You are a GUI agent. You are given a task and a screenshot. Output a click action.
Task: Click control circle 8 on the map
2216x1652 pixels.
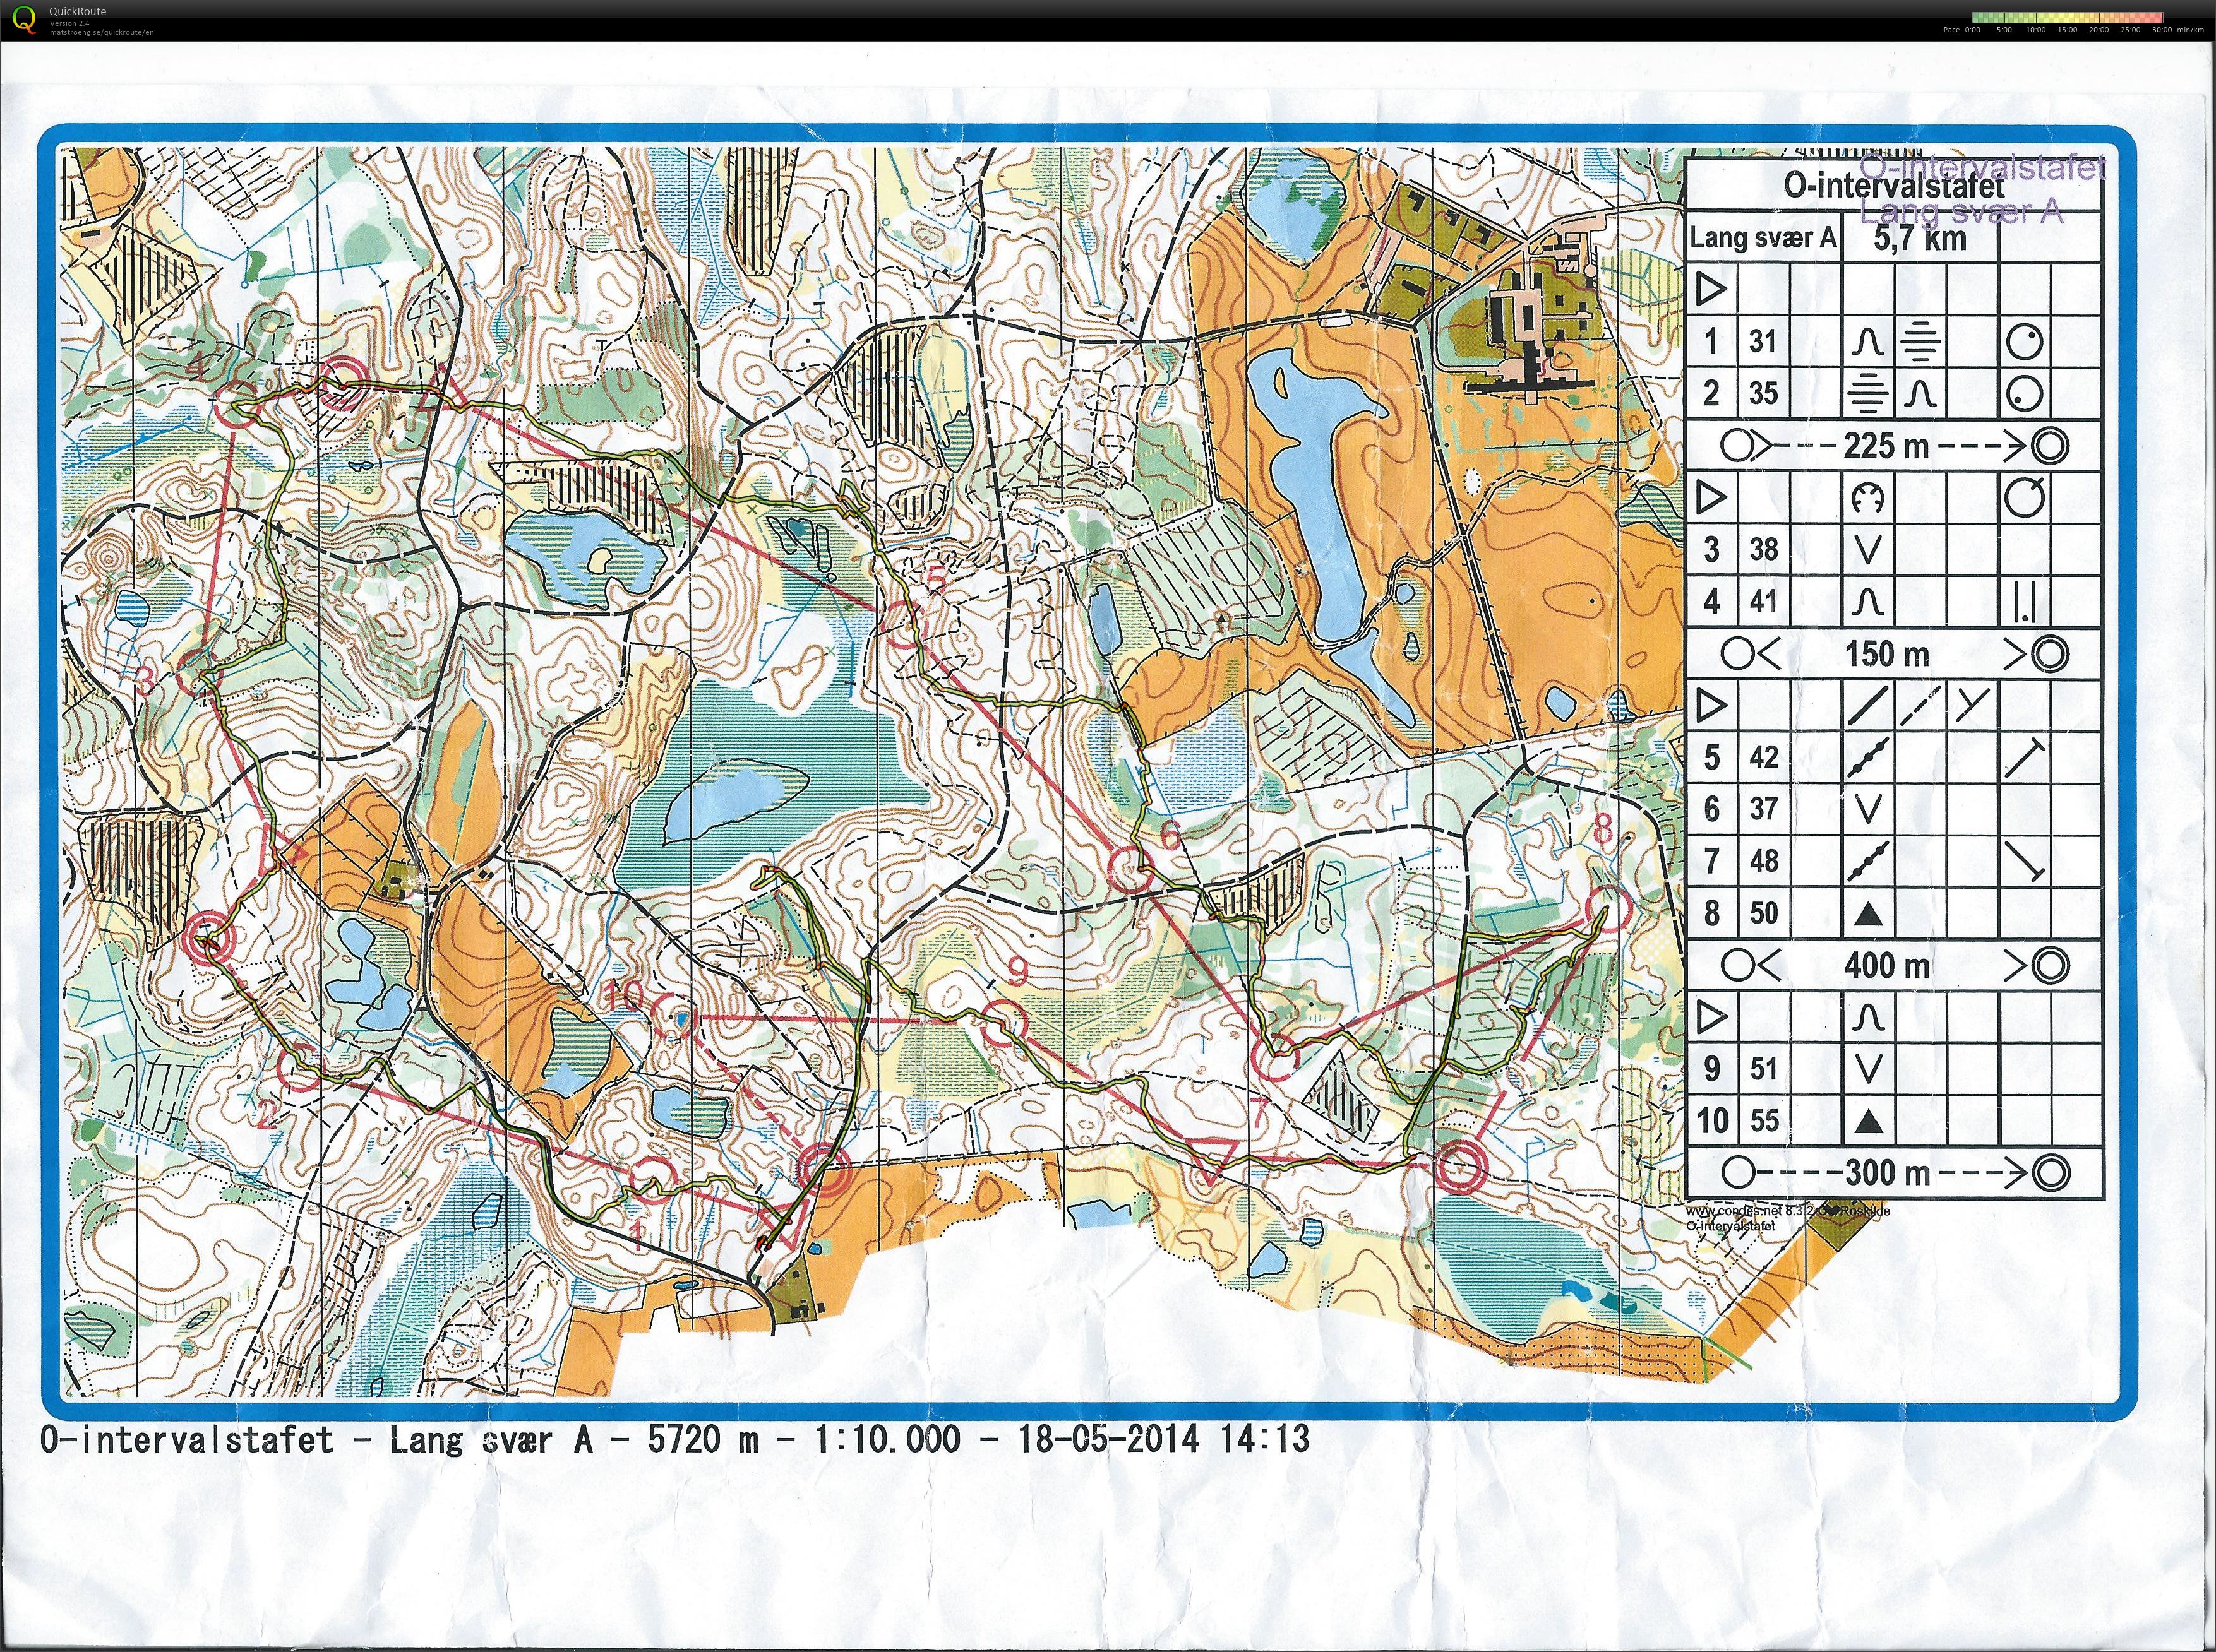pos(1610,908)
